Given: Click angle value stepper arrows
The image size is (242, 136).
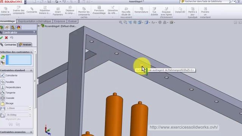Looking at the screenshot, I should coord(30,115).
